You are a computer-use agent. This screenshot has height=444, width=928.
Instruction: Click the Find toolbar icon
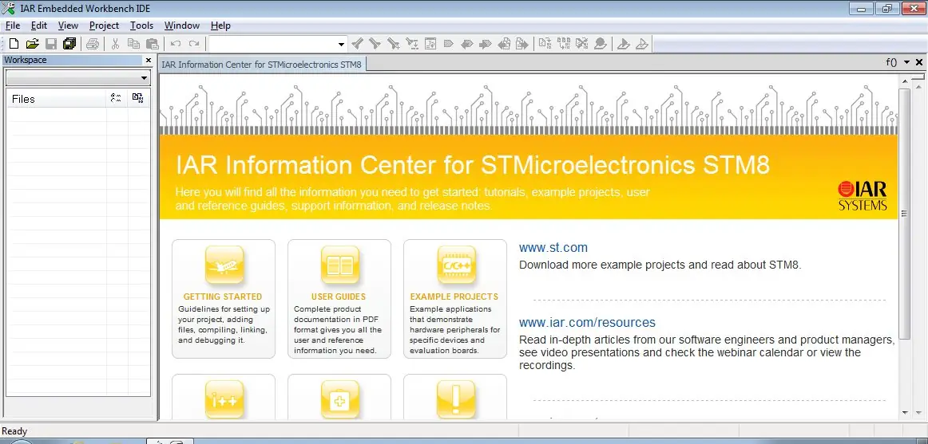[394, 44]
